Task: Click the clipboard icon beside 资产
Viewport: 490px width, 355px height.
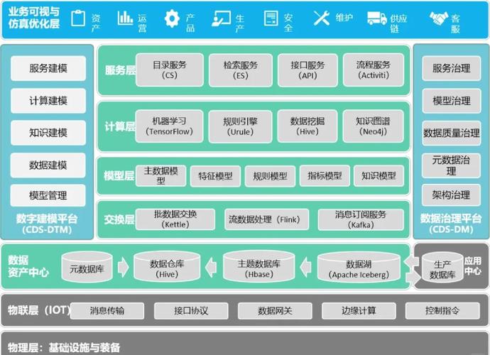Action: coord(78,18)
